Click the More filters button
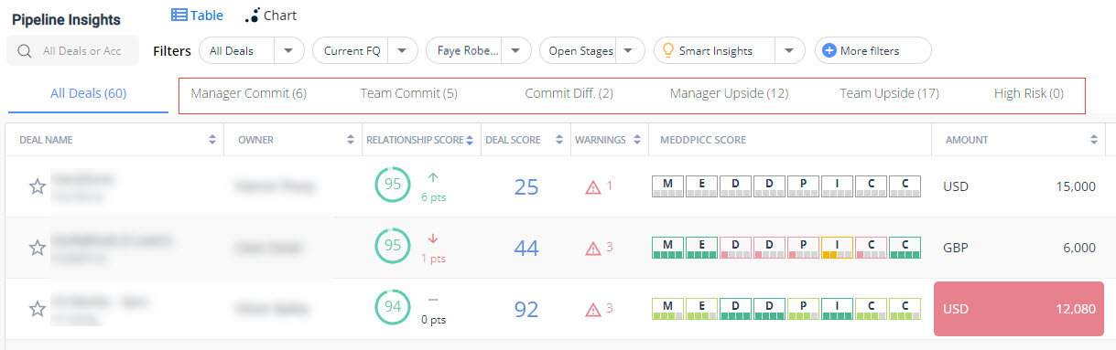 tap(873, 50)
